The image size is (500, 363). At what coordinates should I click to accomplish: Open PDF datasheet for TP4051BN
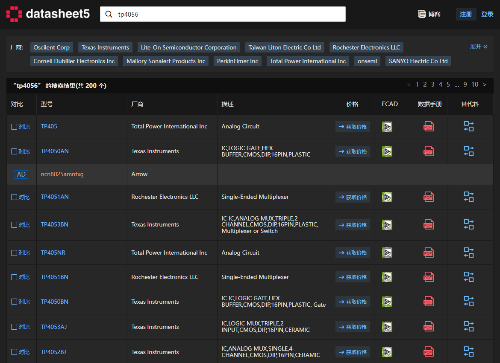click(x=429, y=277)
